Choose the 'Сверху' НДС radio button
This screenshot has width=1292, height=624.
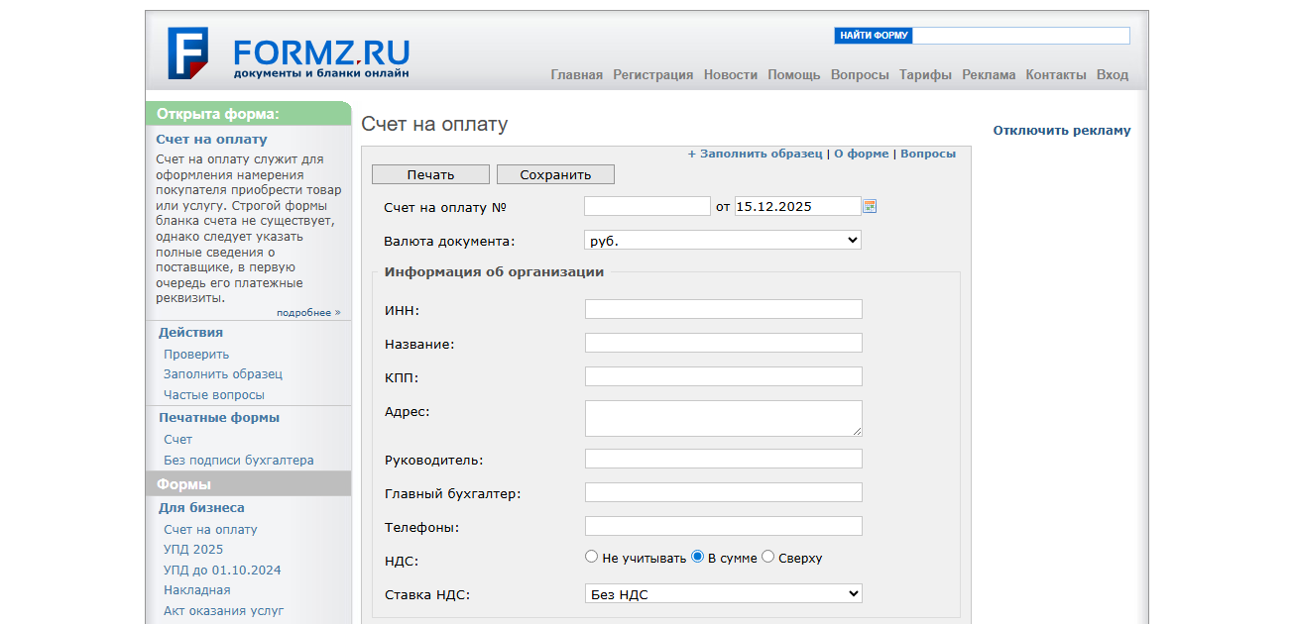(x=767, y=558)
